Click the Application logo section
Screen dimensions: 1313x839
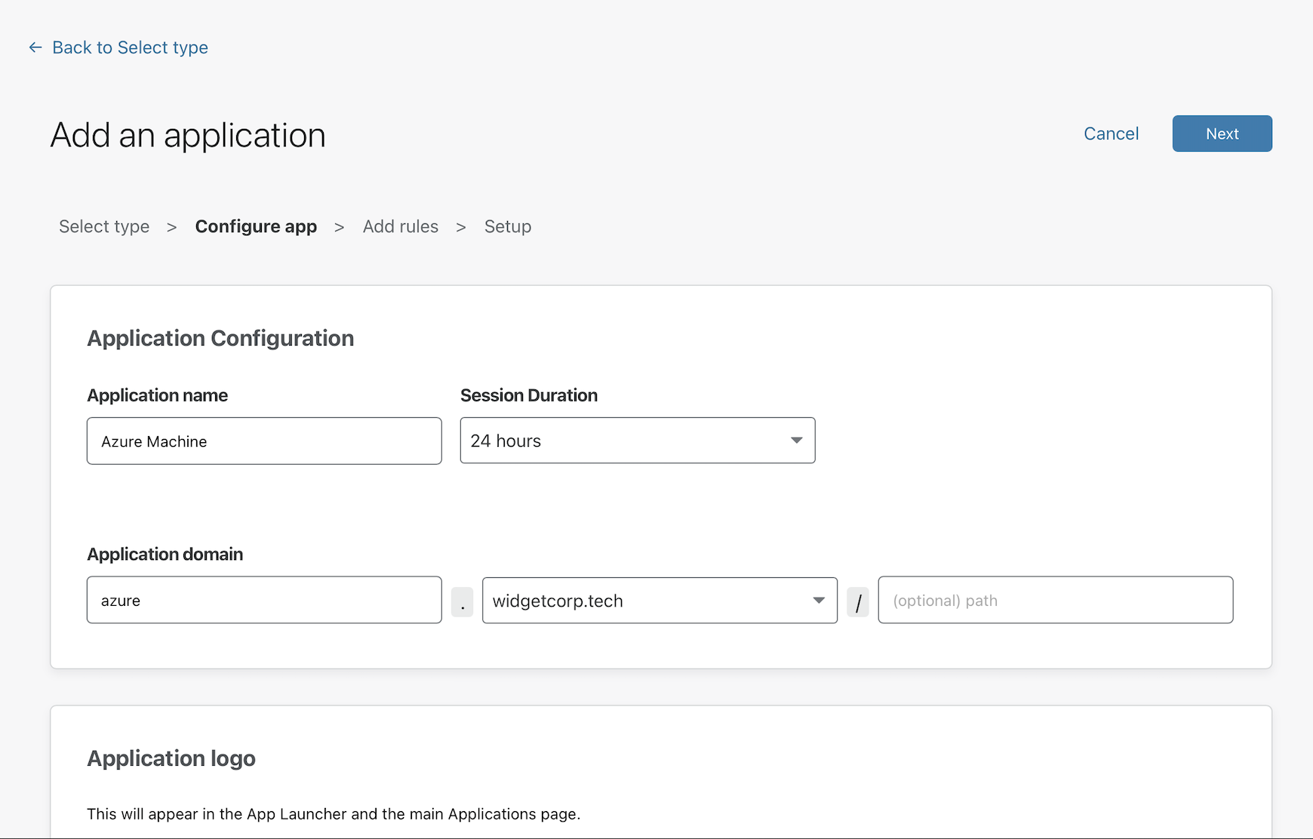[171, 758]
